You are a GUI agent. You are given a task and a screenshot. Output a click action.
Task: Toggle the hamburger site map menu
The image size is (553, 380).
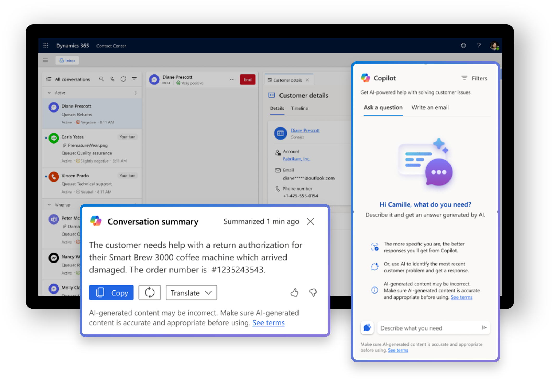[x=45, y=60]
